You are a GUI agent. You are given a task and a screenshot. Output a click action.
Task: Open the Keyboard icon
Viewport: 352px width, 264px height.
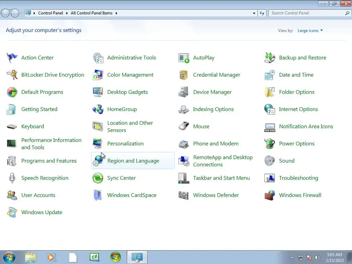12,126
